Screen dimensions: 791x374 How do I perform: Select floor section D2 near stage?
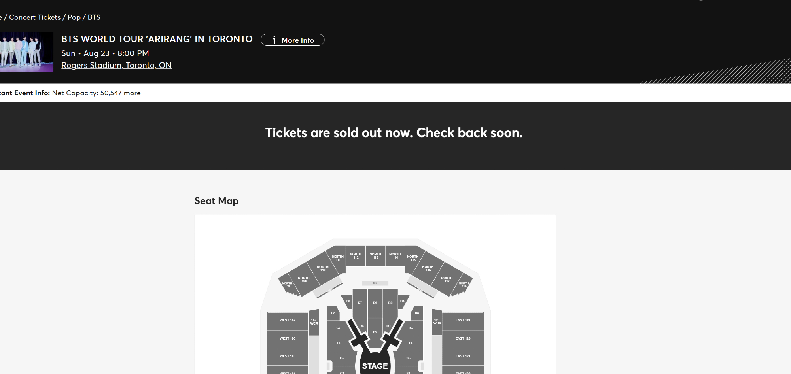[x=375, y=332]
